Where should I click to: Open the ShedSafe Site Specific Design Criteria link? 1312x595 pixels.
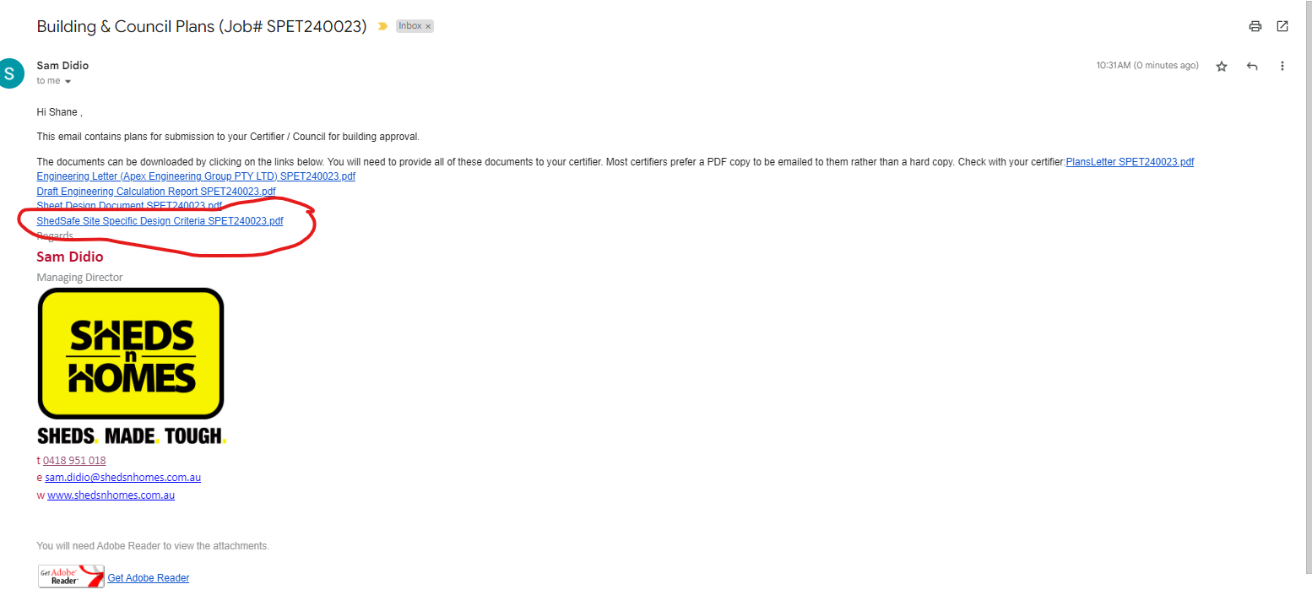coord(160,221)
